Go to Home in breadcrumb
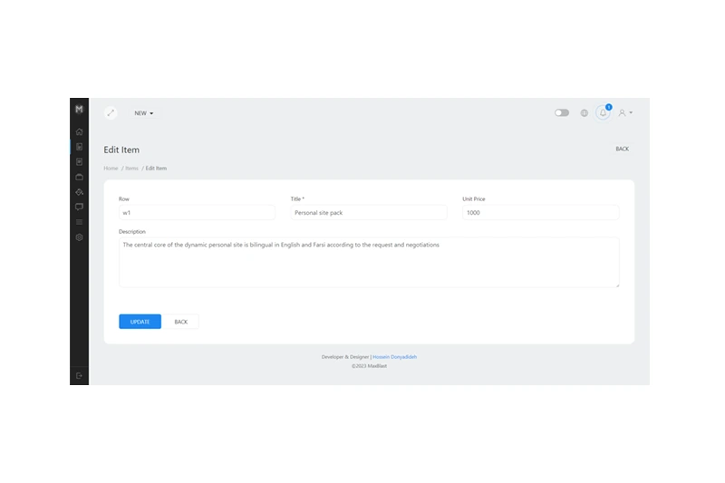Image resolution: width=725 pixels, height=483 pixels. coord(111,169)
